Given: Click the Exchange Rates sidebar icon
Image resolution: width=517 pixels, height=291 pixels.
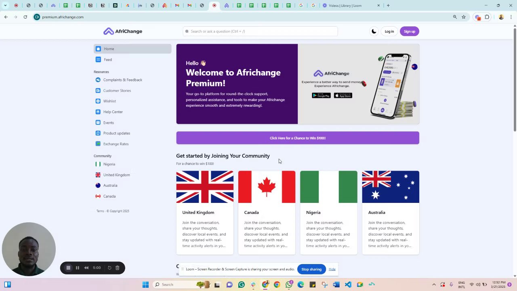Looking at the screenshot, I should (x=98, y=144).
